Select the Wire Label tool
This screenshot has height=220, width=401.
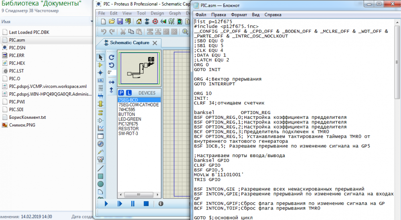tap(100, 80)
